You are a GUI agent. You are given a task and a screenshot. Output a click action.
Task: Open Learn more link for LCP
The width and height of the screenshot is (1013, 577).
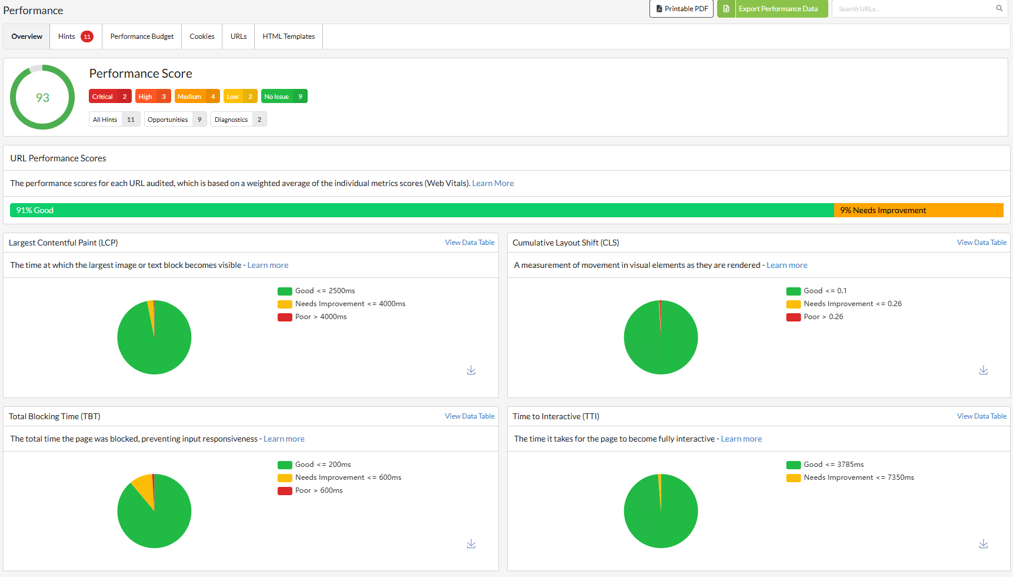268,265
